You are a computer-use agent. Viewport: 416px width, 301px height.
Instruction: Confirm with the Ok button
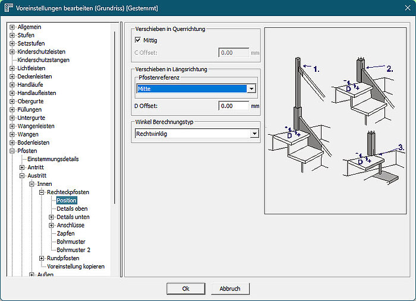(x=185, y=289)
